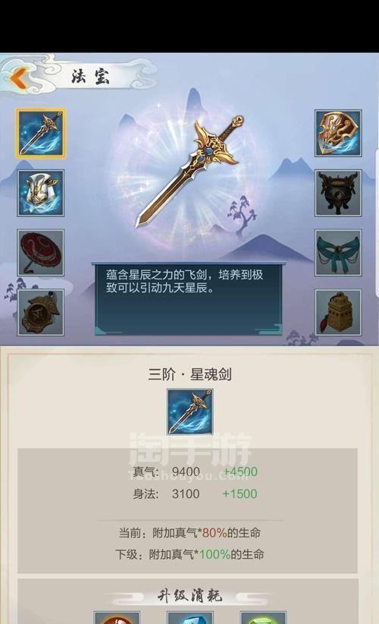The image size is (379, 624).
Task: Tap the 真气 9400 stat row
Action: point(195,472)
